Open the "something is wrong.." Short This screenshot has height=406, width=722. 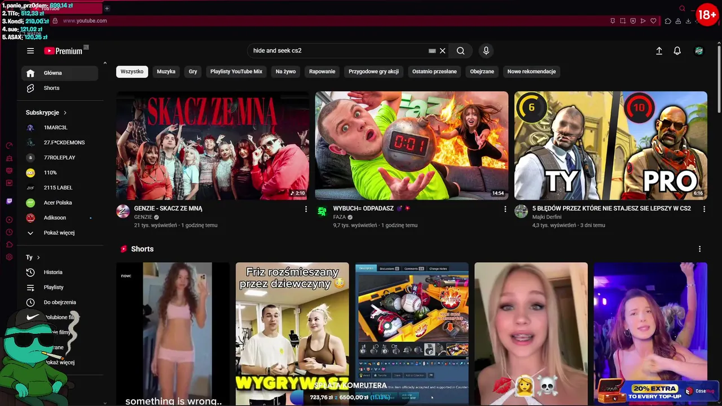point(173,334)
